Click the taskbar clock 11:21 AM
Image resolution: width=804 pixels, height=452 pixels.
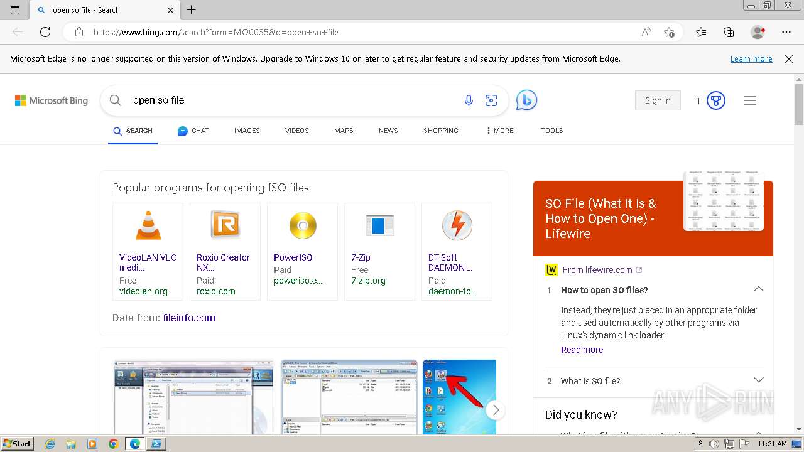(772, 444)
